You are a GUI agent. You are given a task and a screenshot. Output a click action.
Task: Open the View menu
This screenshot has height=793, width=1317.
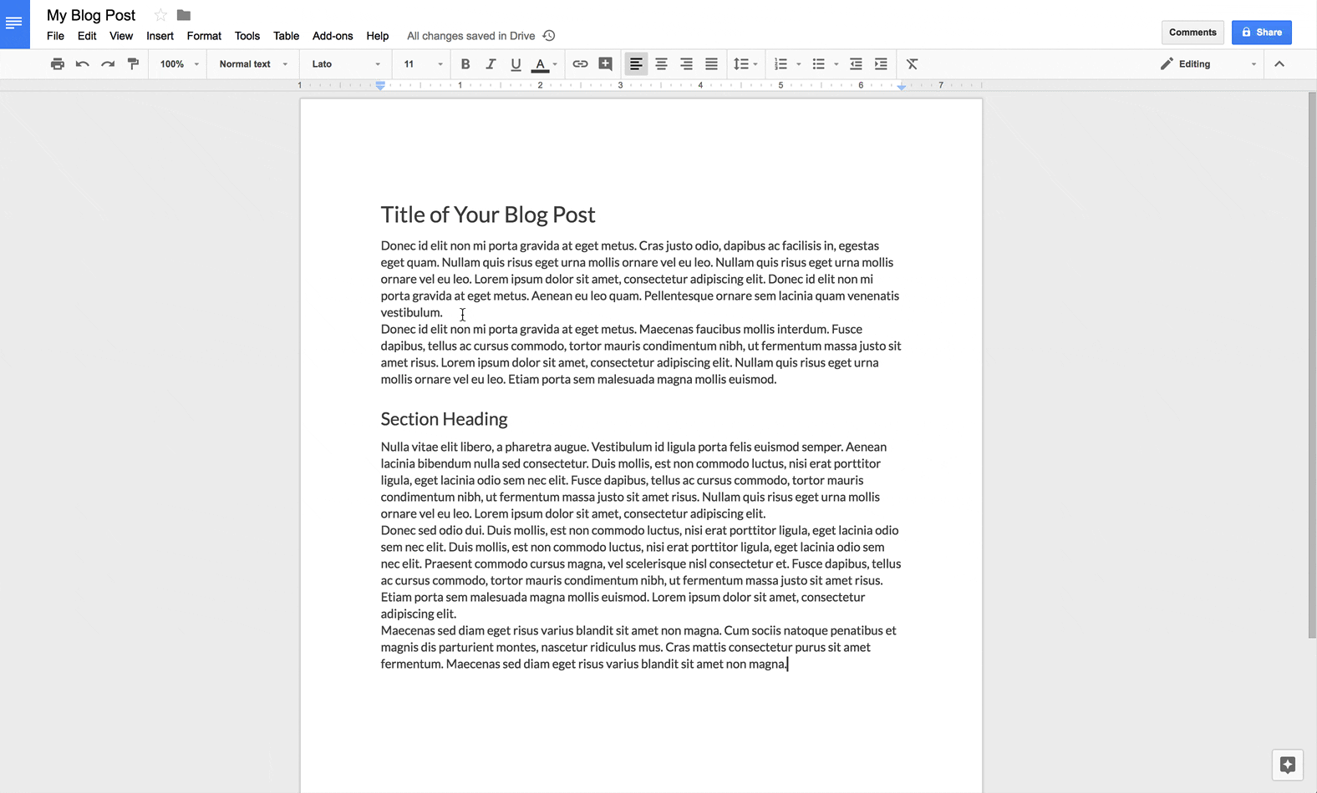(x=121, y=36)
